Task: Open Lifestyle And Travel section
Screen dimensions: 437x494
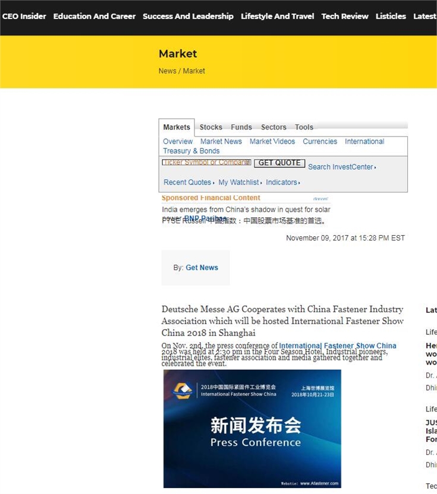Action: click(x=277, y=16)
